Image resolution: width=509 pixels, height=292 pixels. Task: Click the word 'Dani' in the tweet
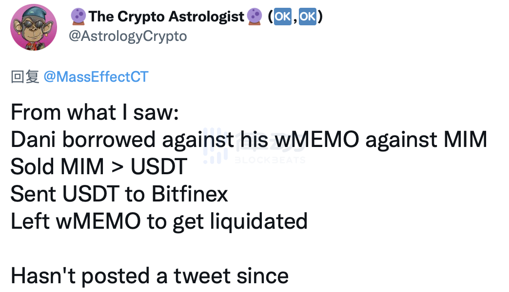point(33,140)
